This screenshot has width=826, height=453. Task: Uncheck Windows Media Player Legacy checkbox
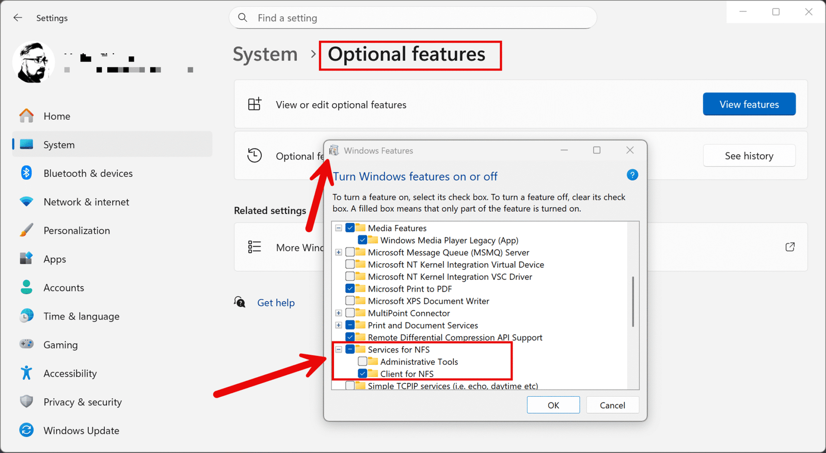click(x=362, y=239)
